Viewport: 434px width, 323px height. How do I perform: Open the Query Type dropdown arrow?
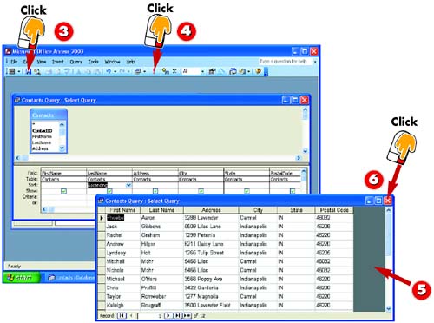click(144, 71)
